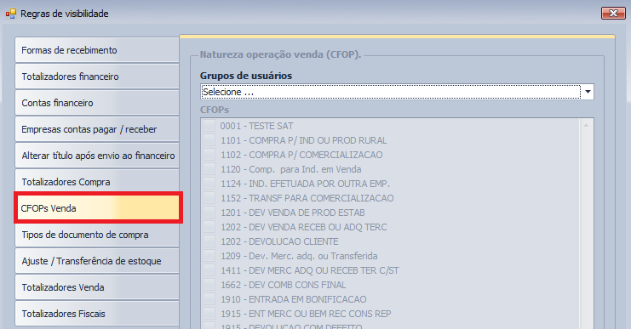Open the Totalizadores Venda tab
631x329 pixels.
pos(97,287)
